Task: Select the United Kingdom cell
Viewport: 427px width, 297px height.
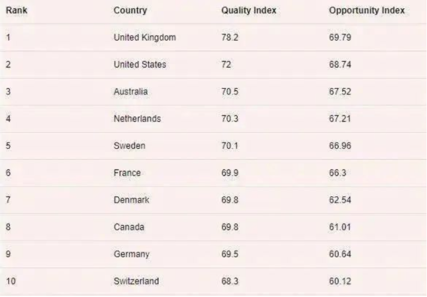Action: pos(144,38)
